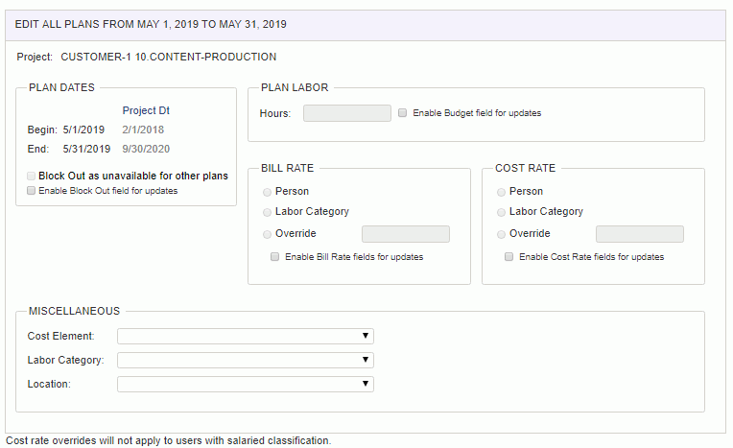The height and width of the screenshot is (448, 733).
Task: Click the Project Dt column header
Action: (x=146, y=110)
